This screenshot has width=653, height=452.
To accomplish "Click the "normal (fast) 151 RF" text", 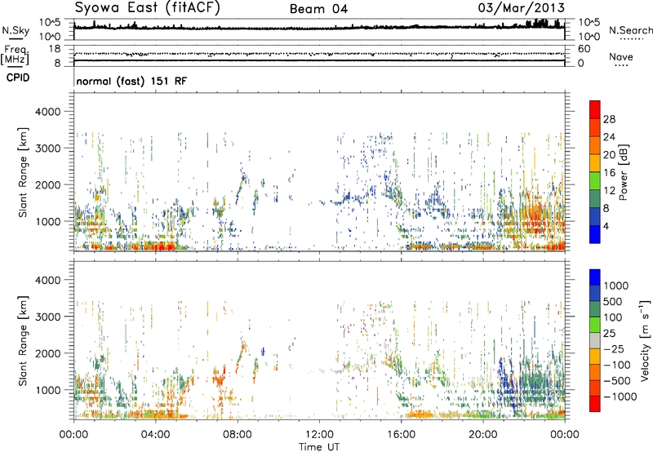I will point(131,81).
